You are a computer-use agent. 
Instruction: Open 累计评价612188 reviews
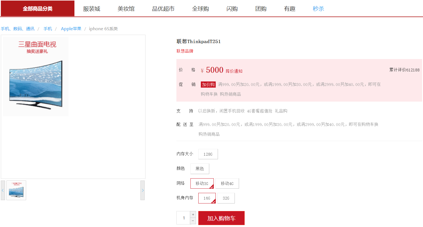(x=404, y=70)
